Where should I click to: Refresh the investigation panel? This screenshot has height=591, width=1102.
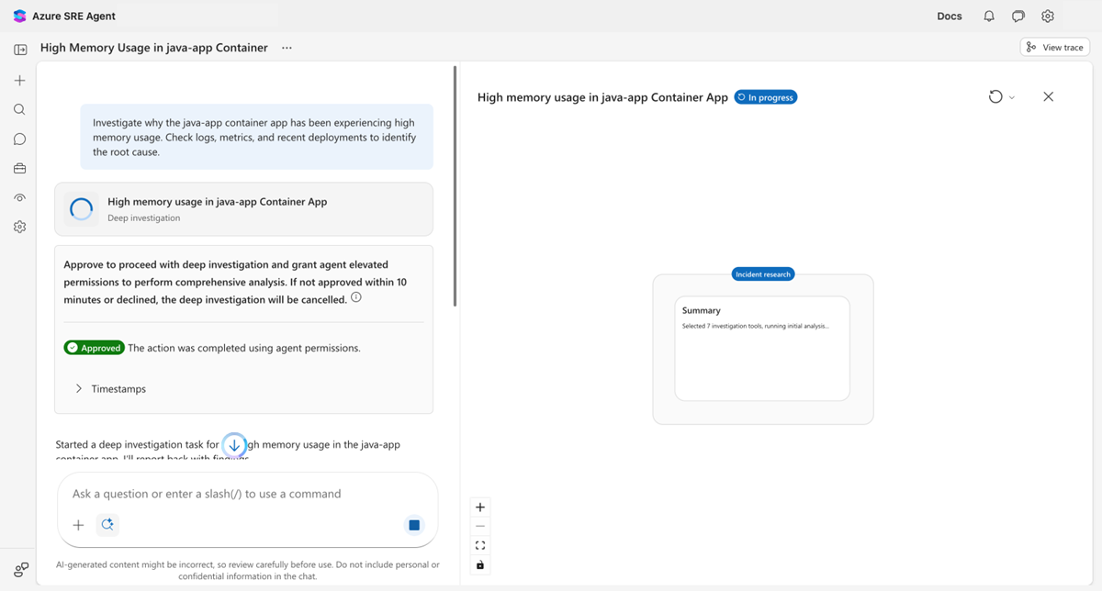pos(995,96)
